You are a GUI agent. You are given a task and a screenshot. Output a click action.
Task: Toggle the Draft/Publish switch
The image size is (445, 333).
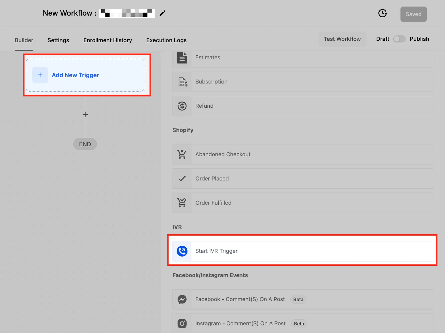point(399,39)
